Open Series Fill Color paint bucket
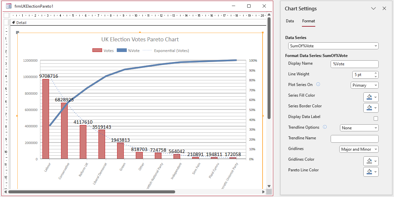394x197 pixels. tap(371, 97)
